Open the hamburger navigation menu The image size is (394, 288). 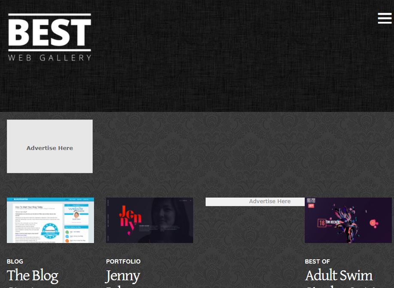click(385, 18)
